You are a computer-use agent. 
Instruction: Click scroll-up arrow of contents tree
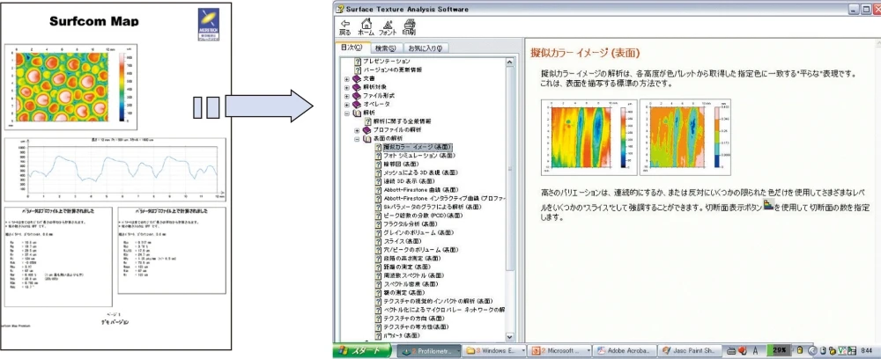coord(509,62)
